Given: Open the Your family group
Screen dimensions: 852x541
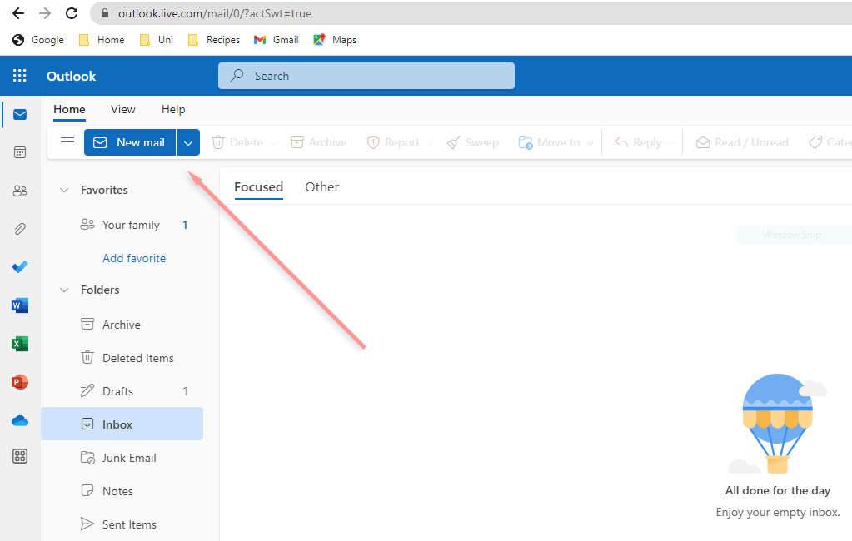Looking at the screenshot, I should [122, 225].
